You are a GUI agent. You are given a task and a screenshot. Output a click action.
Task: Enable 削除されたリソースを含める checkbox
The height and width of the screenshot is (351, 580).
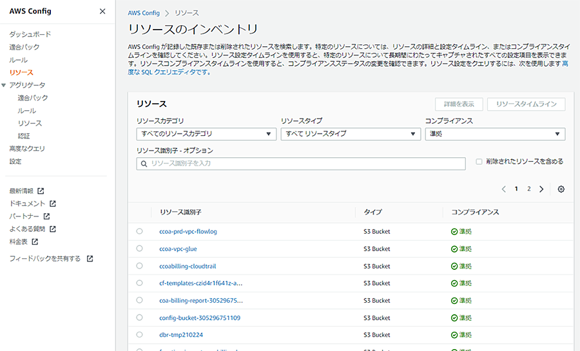pos(479,162)
